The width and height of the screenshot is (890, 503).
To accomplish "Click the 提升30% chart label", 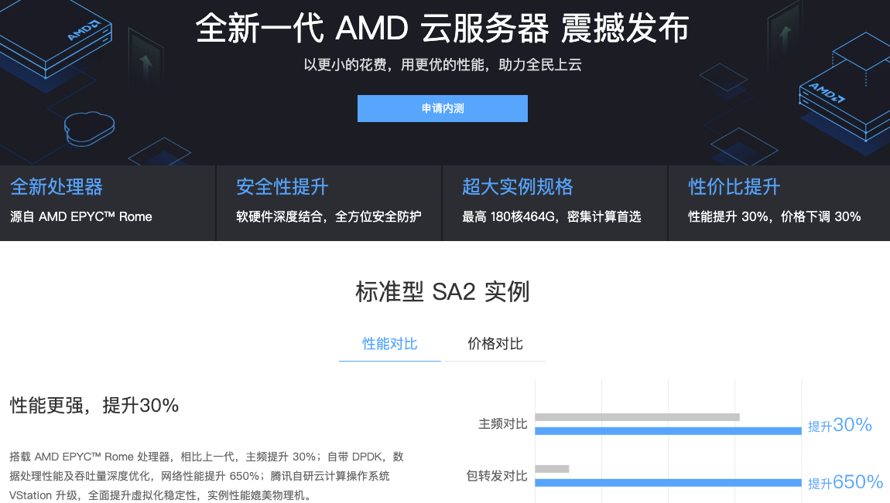I will click(840, 425).
